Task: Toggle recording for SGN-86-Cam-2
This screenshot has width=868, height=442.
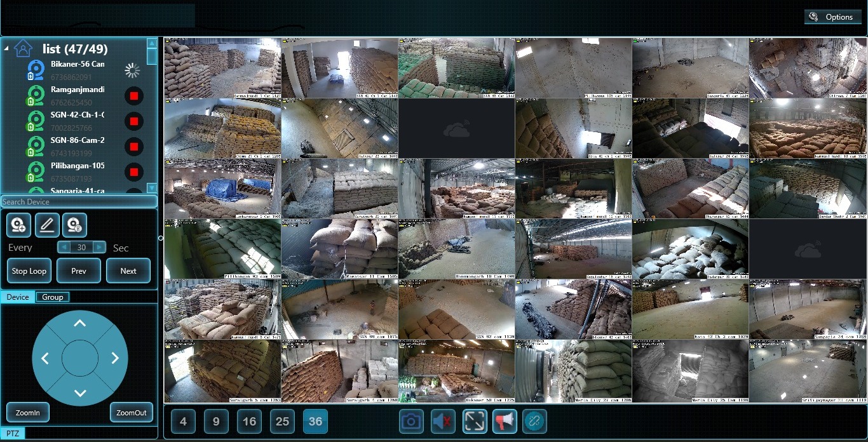Action: pos(133,147)
